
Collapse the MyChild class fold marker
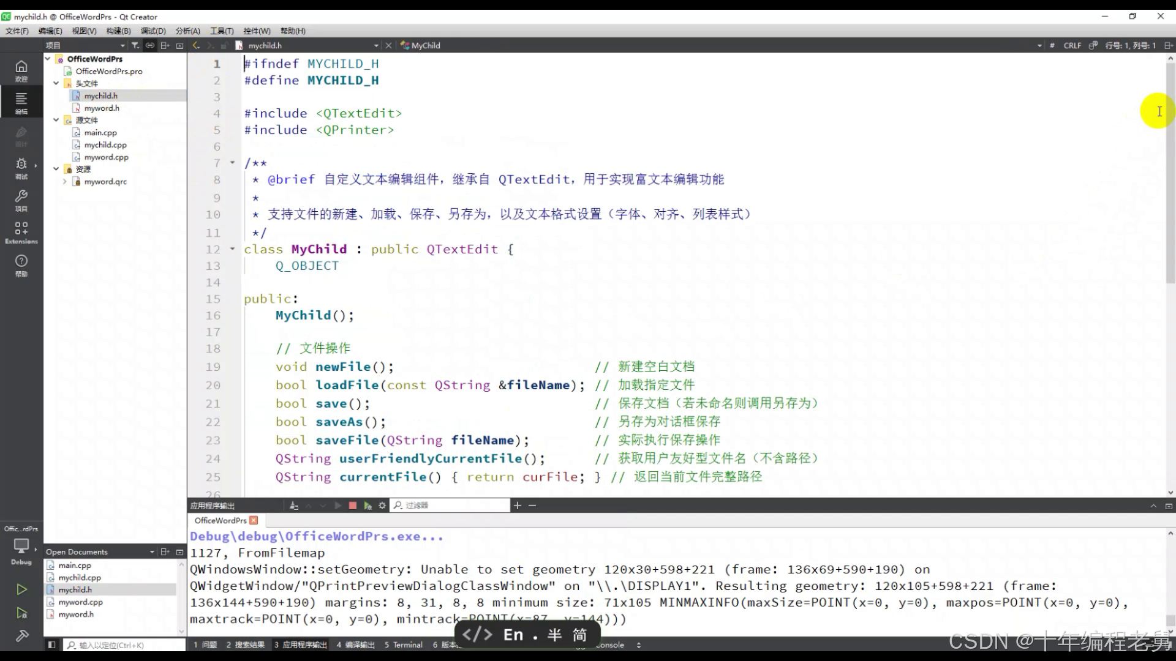pos(232,249)
